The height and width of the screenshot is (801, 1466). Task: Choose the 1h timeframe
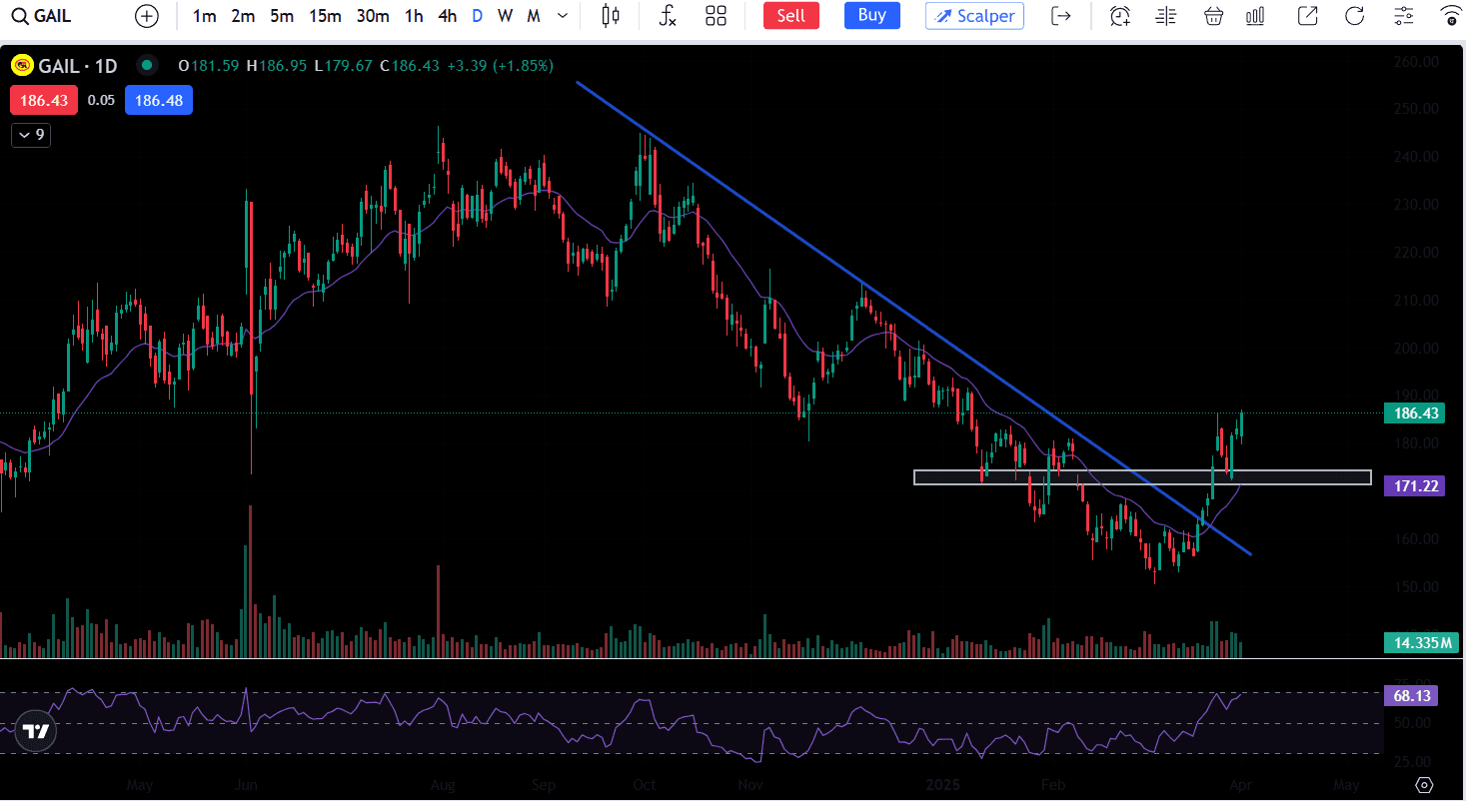414,16
